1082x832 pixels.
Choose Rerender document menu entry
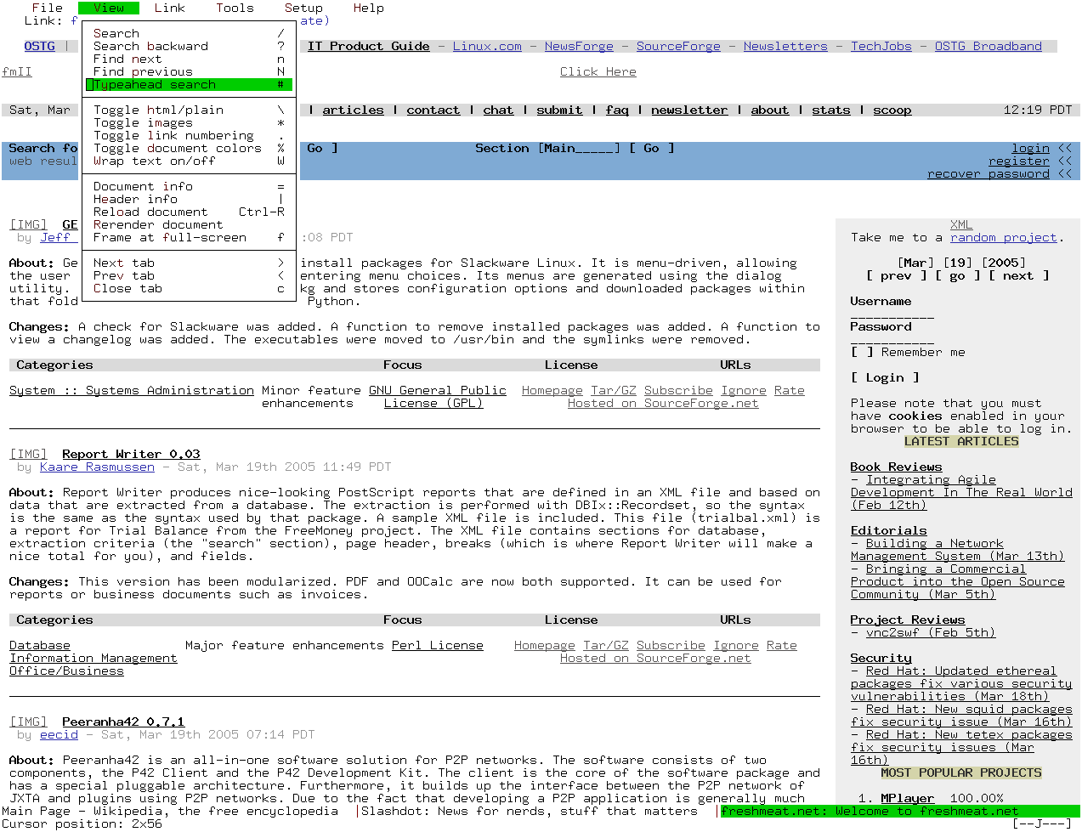pyautogui.click(x=189, y=225)
